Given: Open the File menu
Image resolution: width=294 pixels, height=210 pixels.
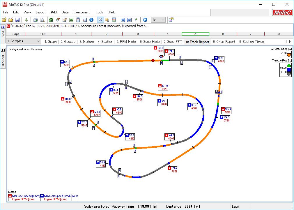Looking at the screenshot, I should coord(6,12).
